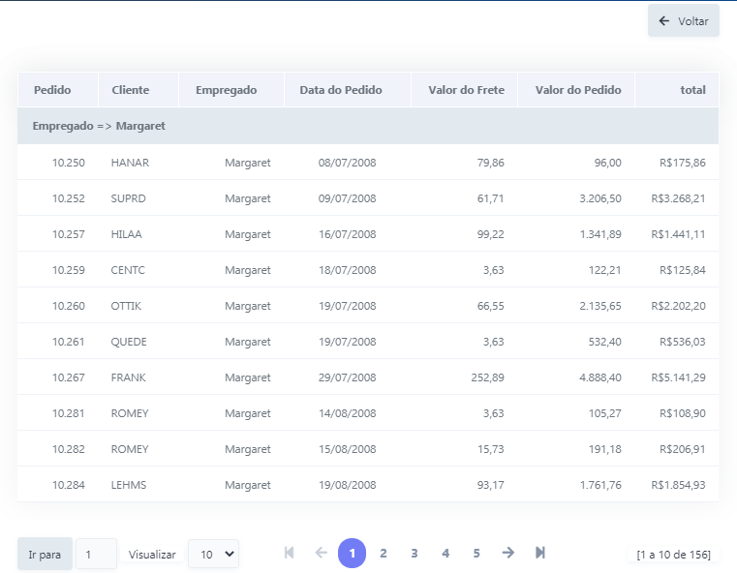Click total R$5.141,29
The width and height of the screenshot is (737, 573).
coord(678,377)
